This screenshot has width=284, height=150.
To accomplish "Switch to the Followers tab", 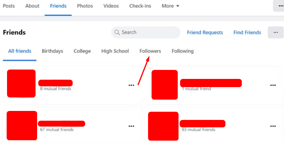I will click(150, 51).
